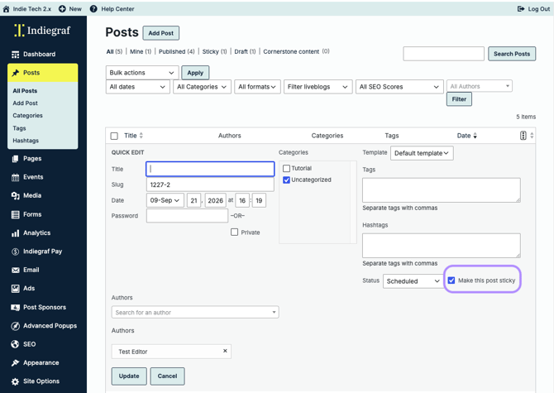554x393 pixels.
Task: Show Sticky posts filter
Action: click(214, 51)
